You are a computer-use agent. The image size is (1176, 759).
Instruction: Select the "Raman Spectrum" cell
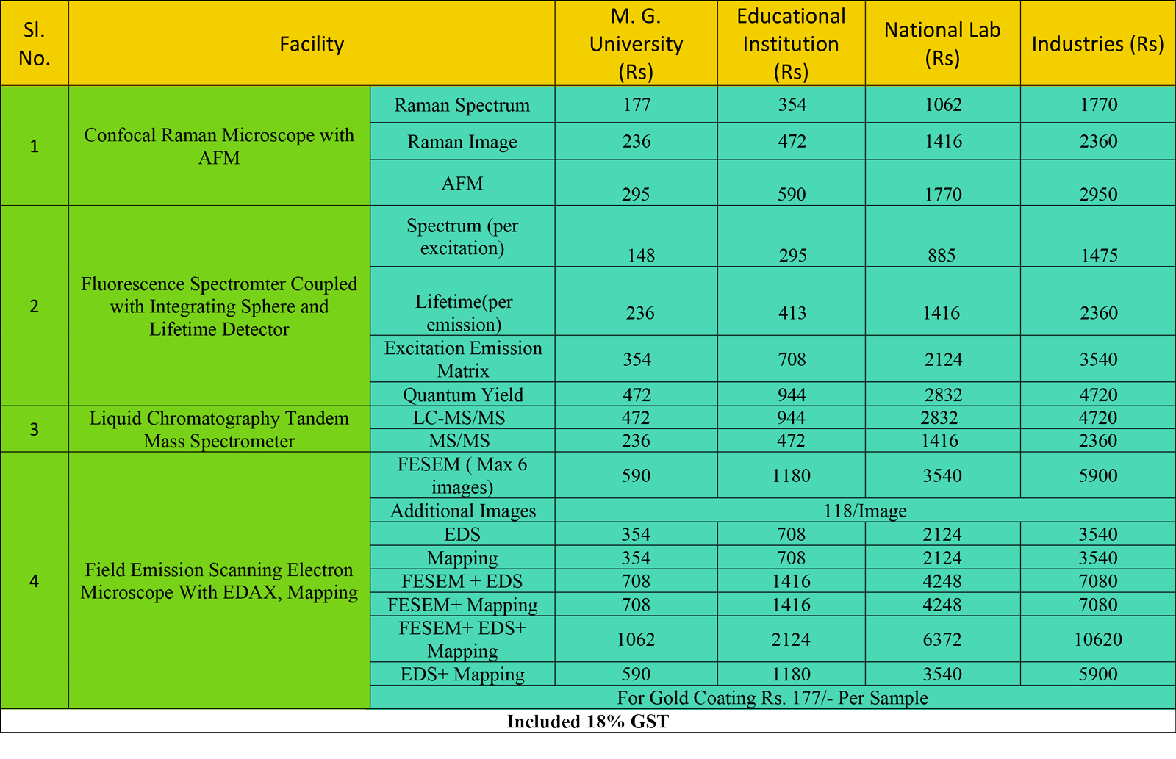pos(462,105)
